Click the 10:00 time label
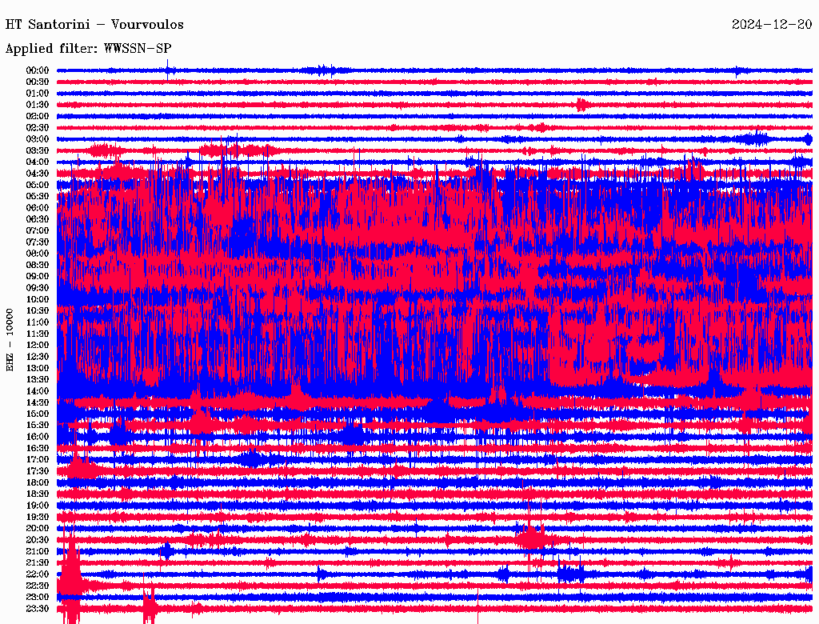 [x=38, y=299]
